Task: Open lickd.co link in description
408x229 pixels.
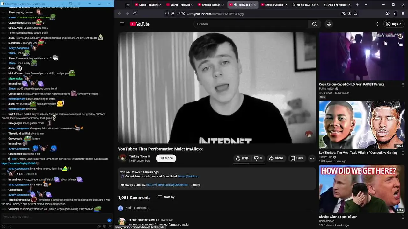Action: pos(188,177)
